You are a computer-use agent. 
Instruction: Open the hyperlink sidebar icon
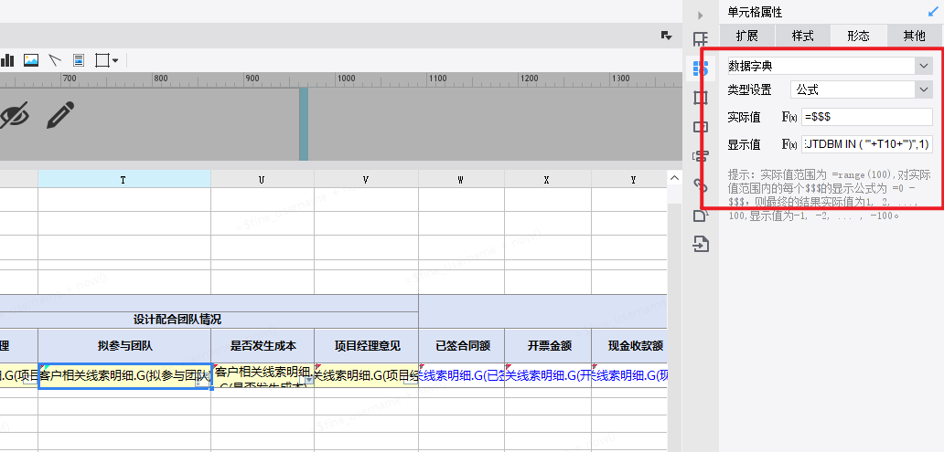[x=701, y=185]
